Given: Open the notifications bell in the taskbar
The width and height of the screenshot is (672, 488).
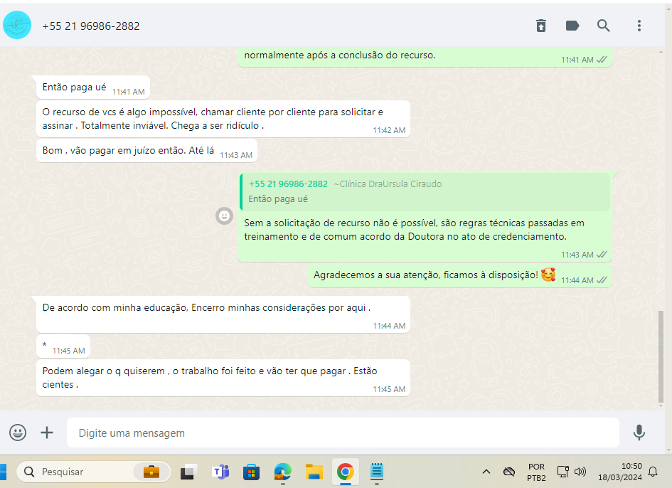Looking at the screenshot, I should click(x=653, y=472).
